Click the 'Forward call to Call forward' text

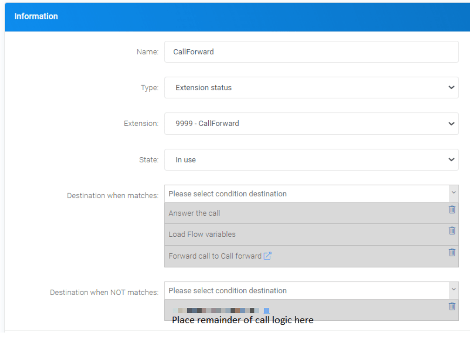215,256
